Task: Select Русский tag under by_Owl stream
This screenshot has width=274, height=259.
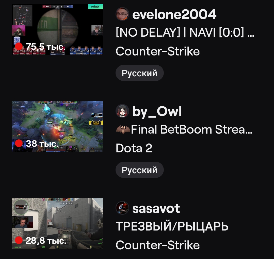Action: [139, 170]
